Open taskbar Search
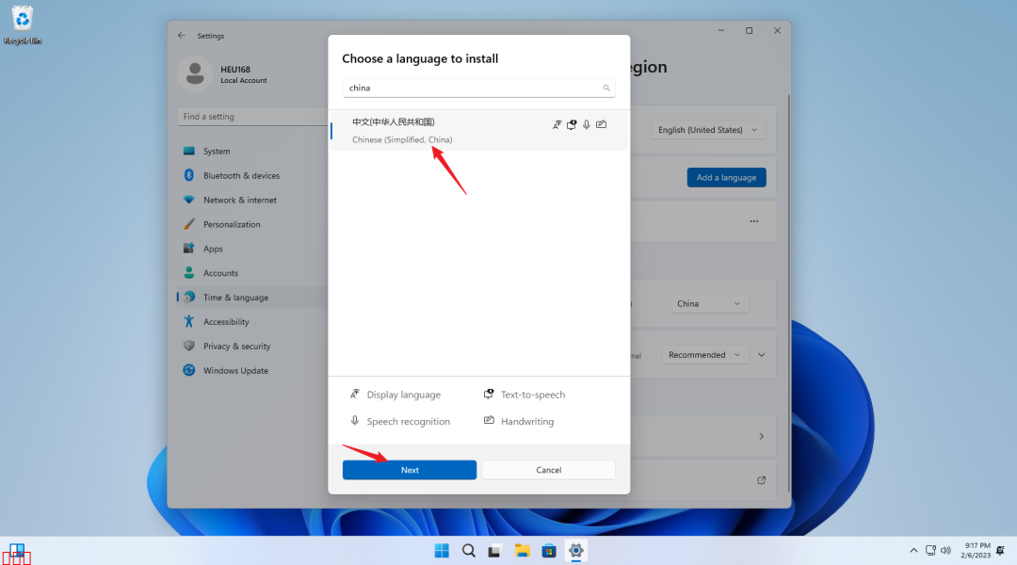The height and width of the screenshot is (565, 1017). (x=468, y=551)
